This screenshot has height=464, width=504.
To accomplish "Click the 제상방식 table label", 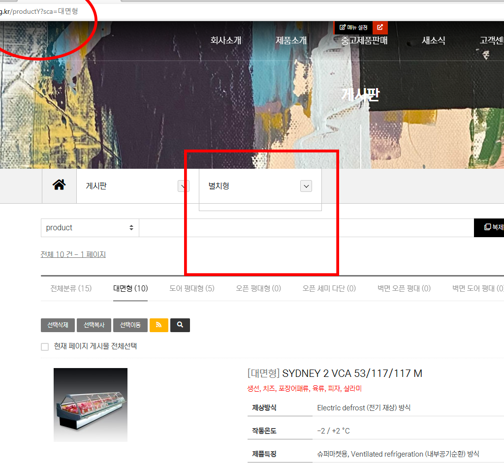I will [x=264, y=407].
